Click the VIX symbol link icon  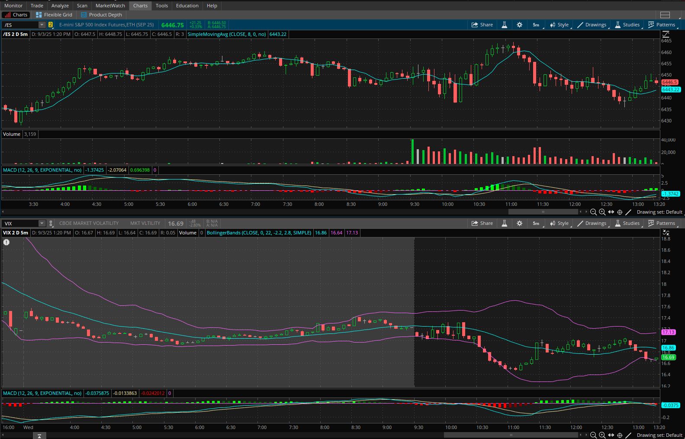[x=51, y=224]
